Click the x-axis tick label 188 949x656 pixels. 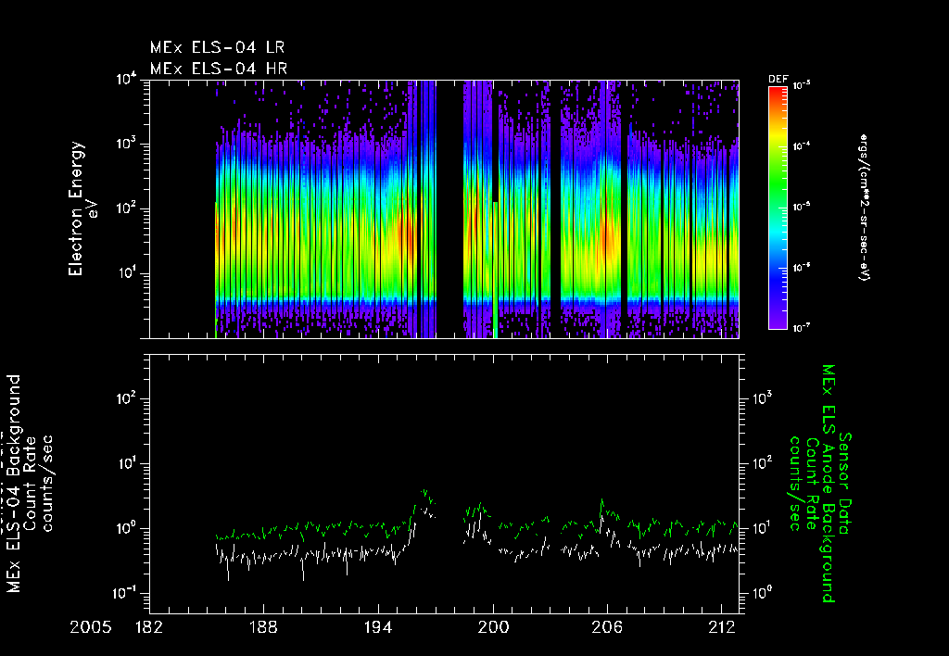coord(264,627)
